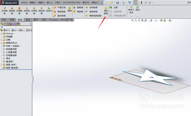The height and width of the screenshot is (116, 191).
Task: Click the New document icon
Action: click(x=105, y=3)
